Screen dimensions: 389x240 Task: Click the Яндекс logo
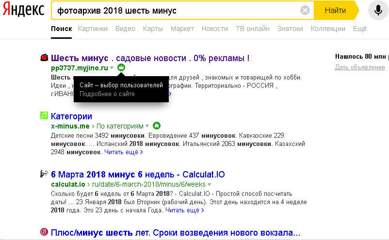point(24,9)
